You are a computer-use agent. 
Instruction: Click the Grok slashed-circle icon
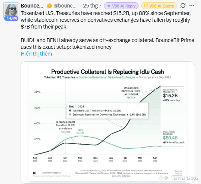click(183, 6)
